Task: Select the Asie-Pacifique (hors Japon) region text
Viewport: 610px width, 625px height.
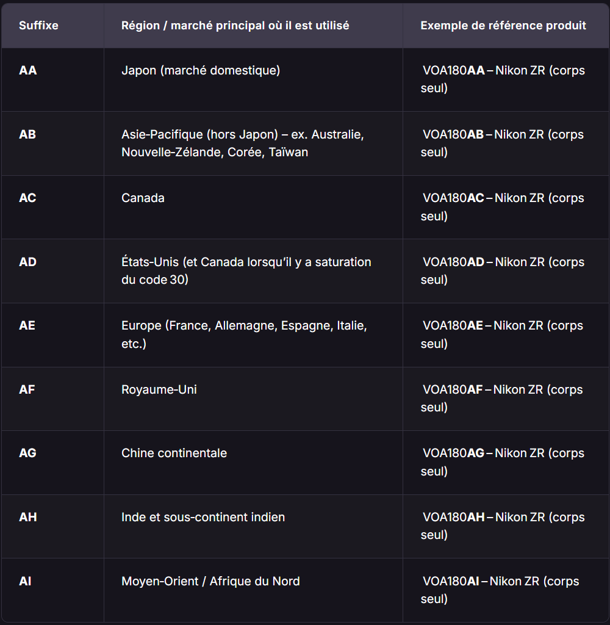Action: coord(242,143)
